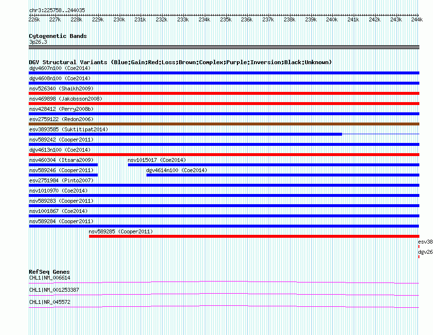Select the CHL1|NM_006614 gene label

click(x=50, y=278)
